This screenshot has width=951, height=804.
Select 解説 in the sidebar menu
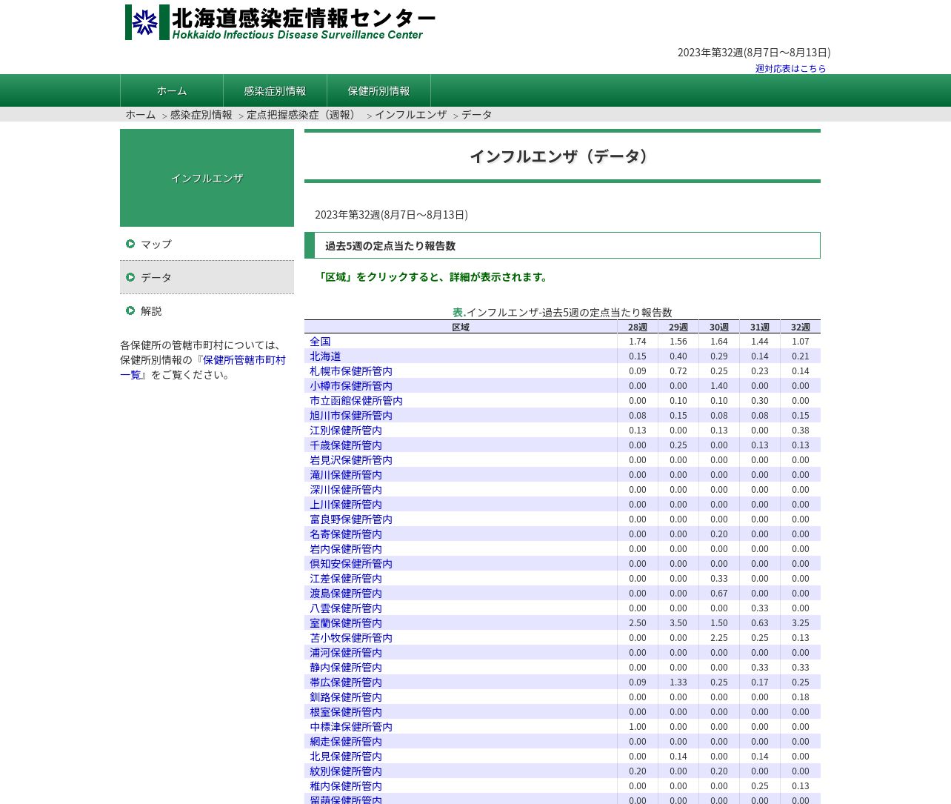207,310
